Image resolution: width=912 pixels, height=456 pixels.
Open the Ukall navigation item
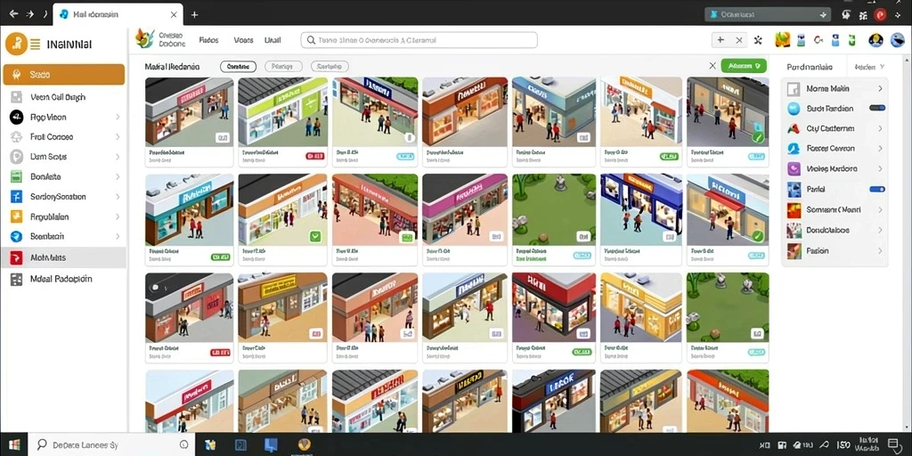(x=273, y=40)
